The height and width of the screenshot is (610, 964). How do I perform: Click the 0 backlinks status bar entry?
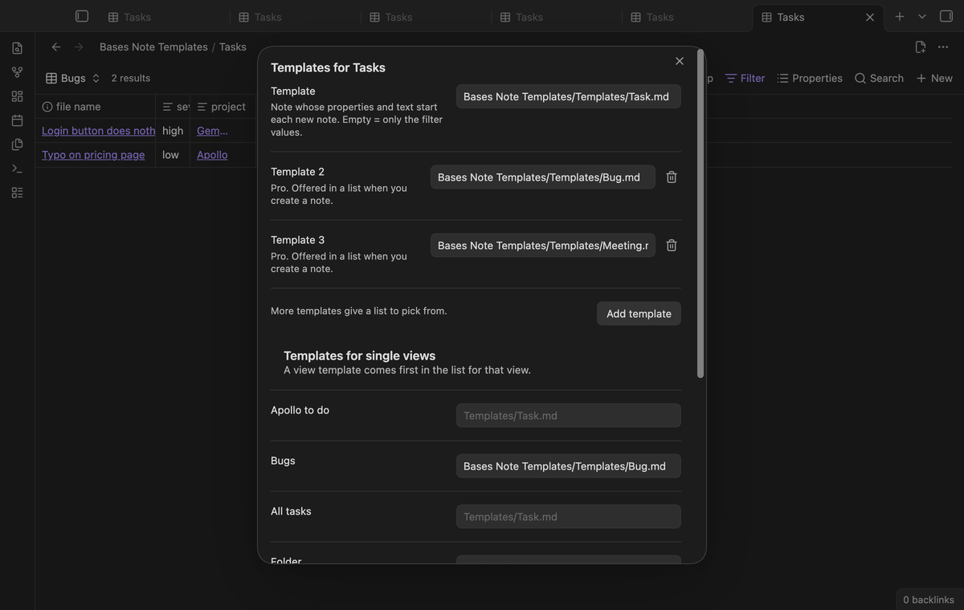[x=929, y=600]
